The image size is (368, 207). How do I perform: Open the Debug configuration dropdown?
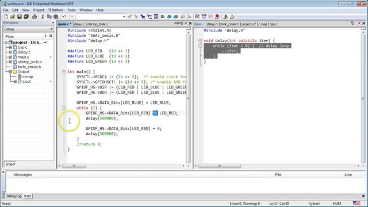[51, 29]
